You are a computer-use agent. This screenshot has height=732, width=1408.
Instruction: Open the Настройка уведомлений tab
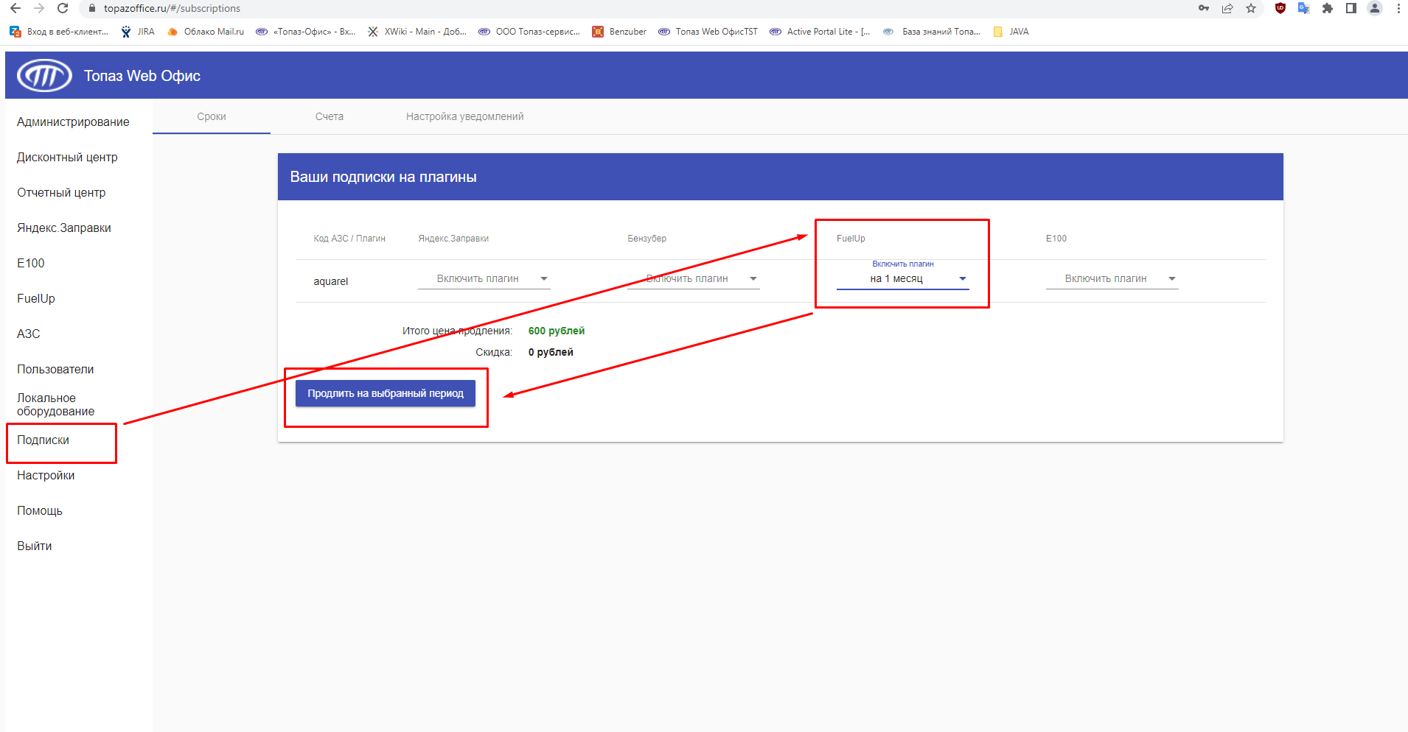tap(465, 116)
